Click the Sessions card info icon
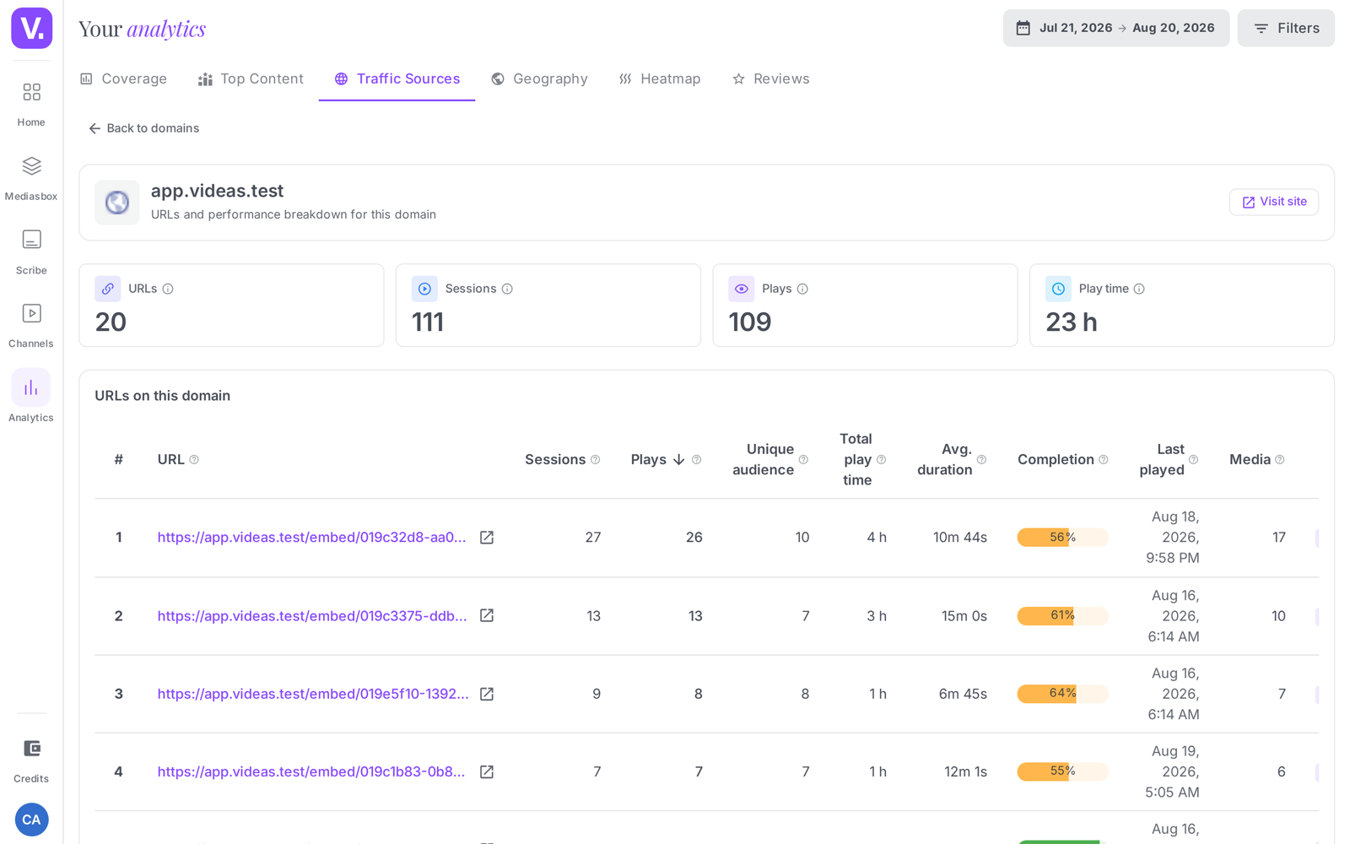Viewport: 1350px width, 844px height. pos(507,289)
